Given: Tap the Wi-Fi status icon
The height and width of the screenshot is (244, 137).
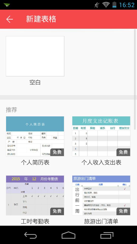Looking at the screenshot, I should [x=106, y=5].
